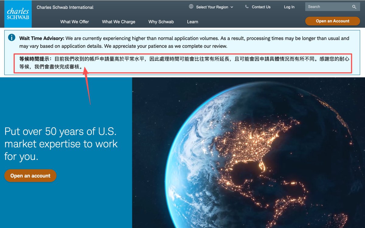Click the search magnifier icon
The image size is (365, 228).
[354, 7]
